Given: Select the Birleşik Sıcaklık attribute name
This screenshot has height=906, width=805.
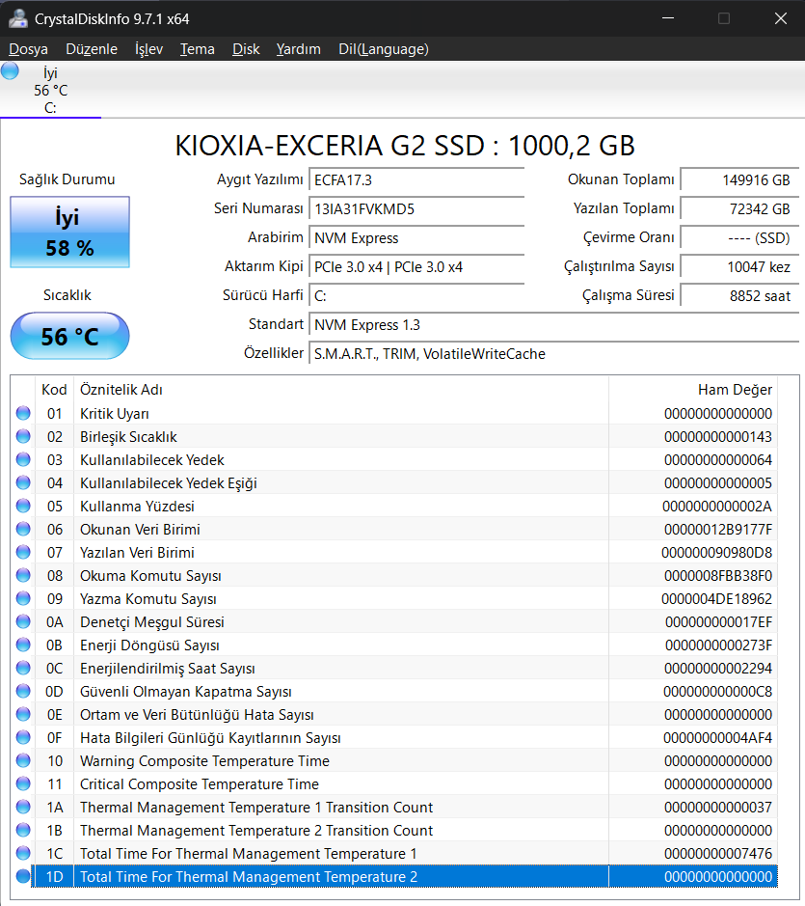Looking at the screenshot, I should click(128, 437).
